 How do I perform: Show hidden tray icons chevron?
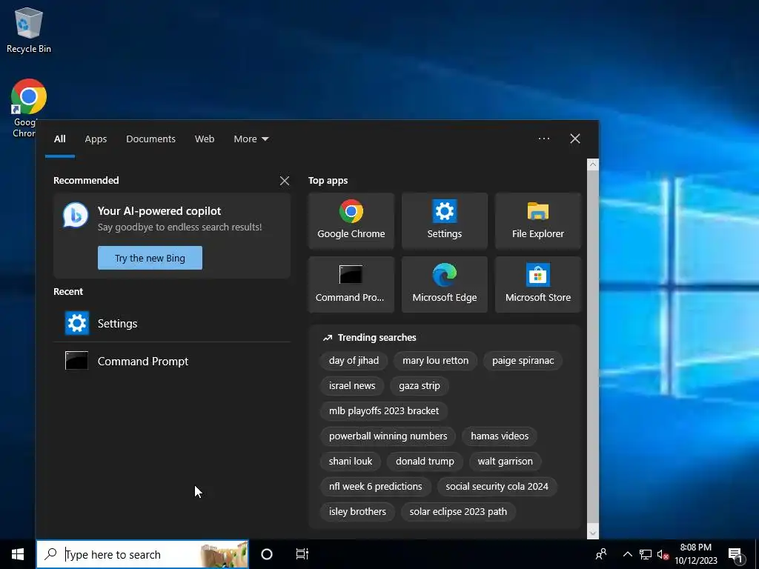tap(627, 554)
